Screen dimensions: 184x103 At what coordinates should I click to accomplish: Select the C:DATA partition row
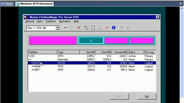point(92,63)
